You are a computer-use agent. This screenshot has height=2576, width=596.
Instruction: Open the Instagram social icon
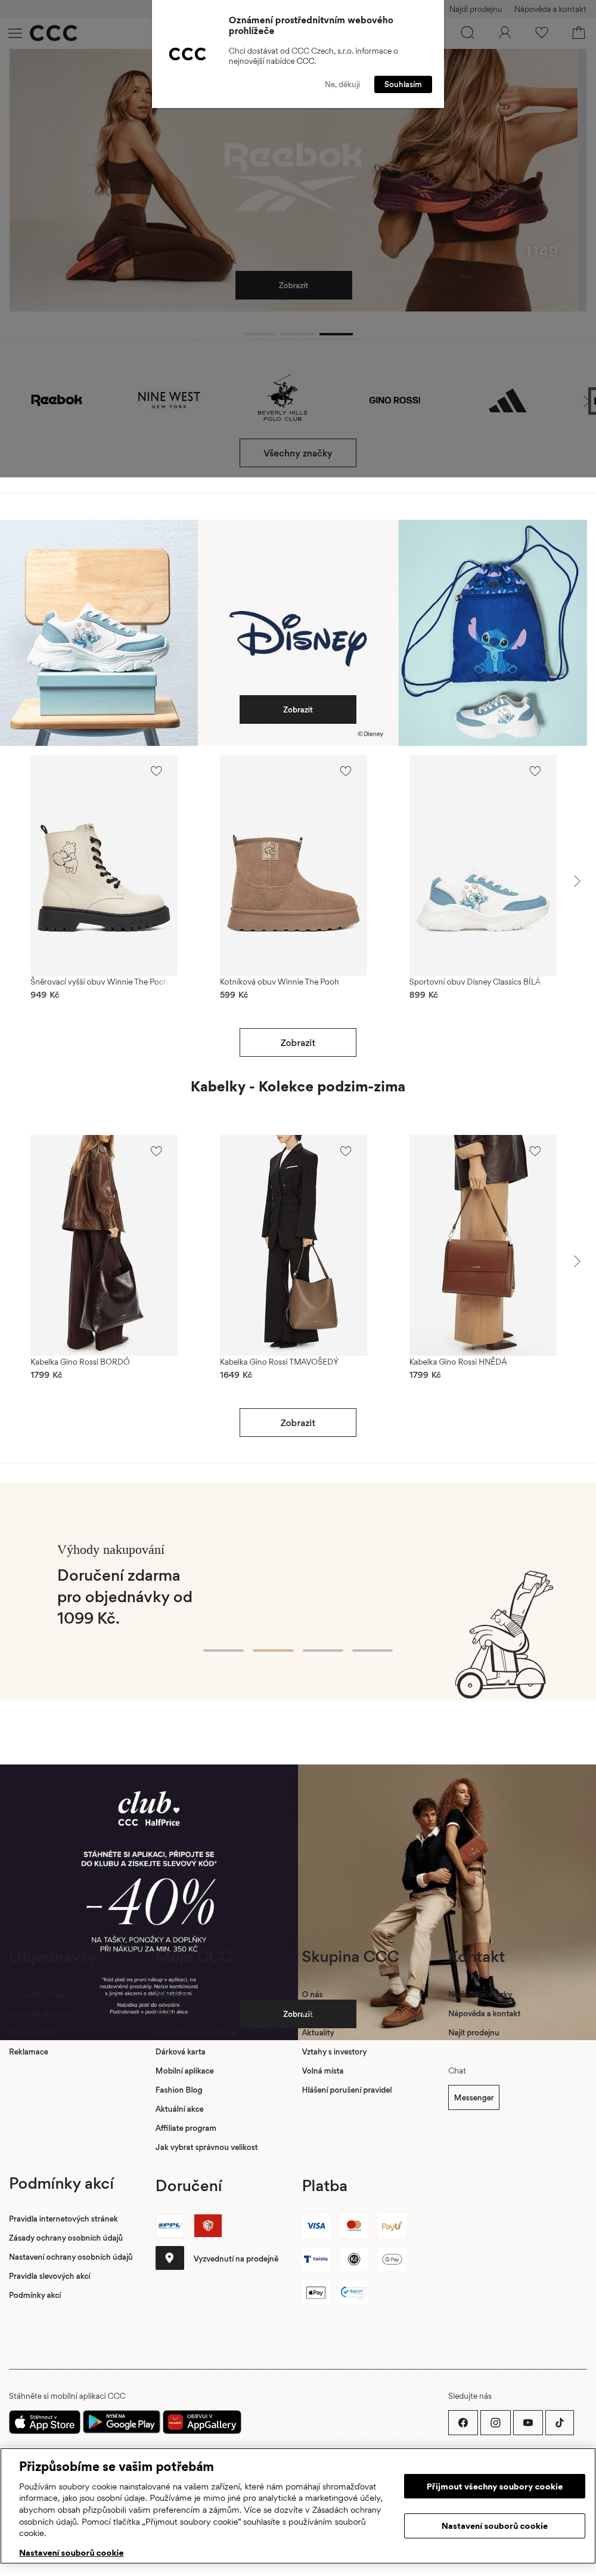coord(495,2422)
